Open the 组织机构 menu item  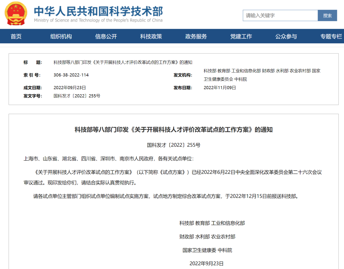61,36
